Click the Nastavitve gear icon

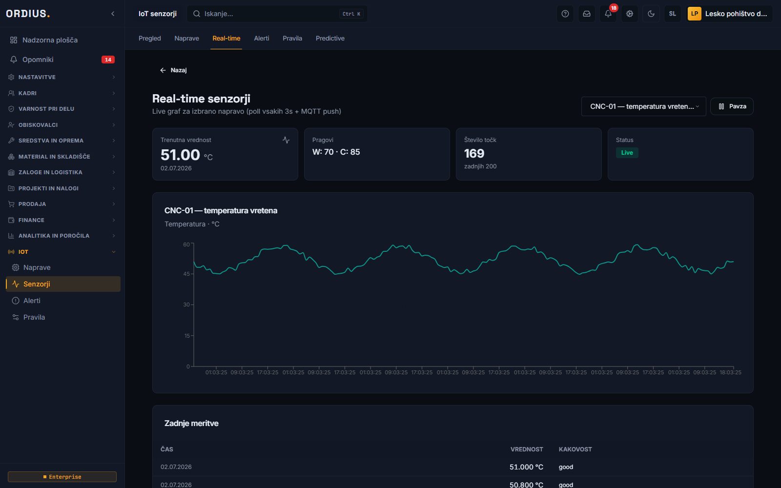click(x=11, y=77)
